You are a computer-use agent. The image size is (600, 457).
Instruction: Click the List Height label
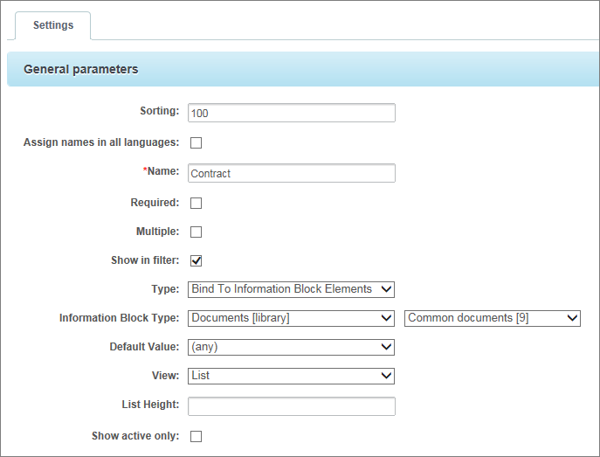tap(150, 405)
